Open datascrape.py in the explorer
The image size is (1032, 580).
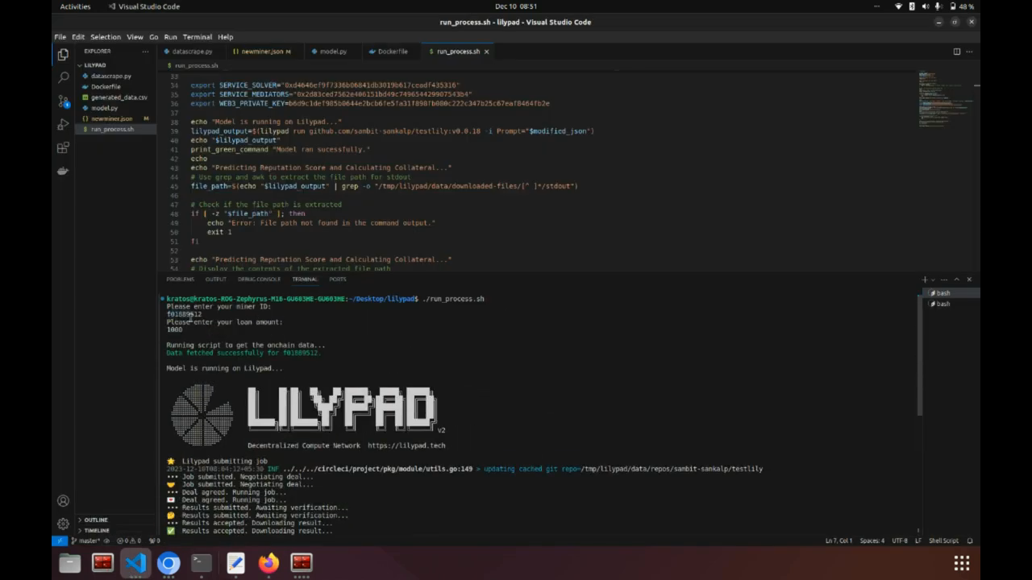click(110, 76)
